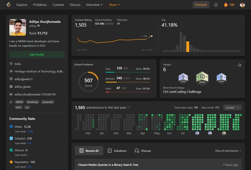Click the LeetCode logo icon
Screen dimensions: 251x170
[9, 5]
